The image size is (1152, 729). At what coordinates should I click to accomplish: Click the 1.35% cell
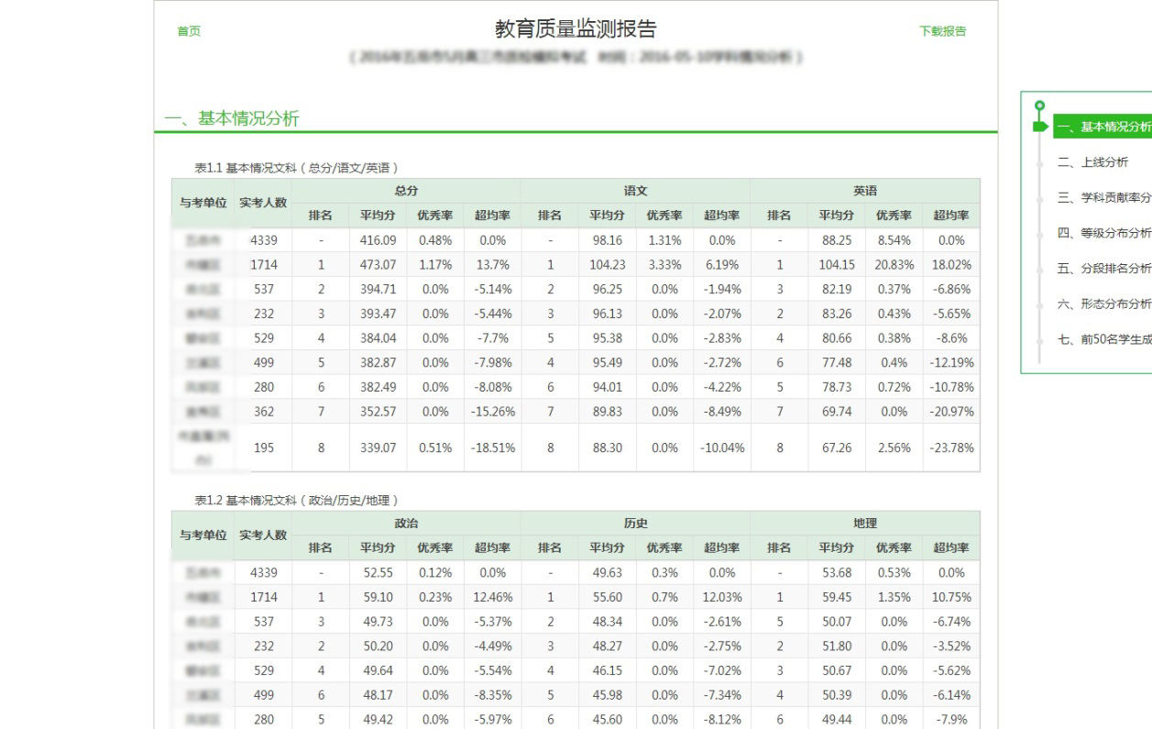pyautogui.click(x=894, y=597)
